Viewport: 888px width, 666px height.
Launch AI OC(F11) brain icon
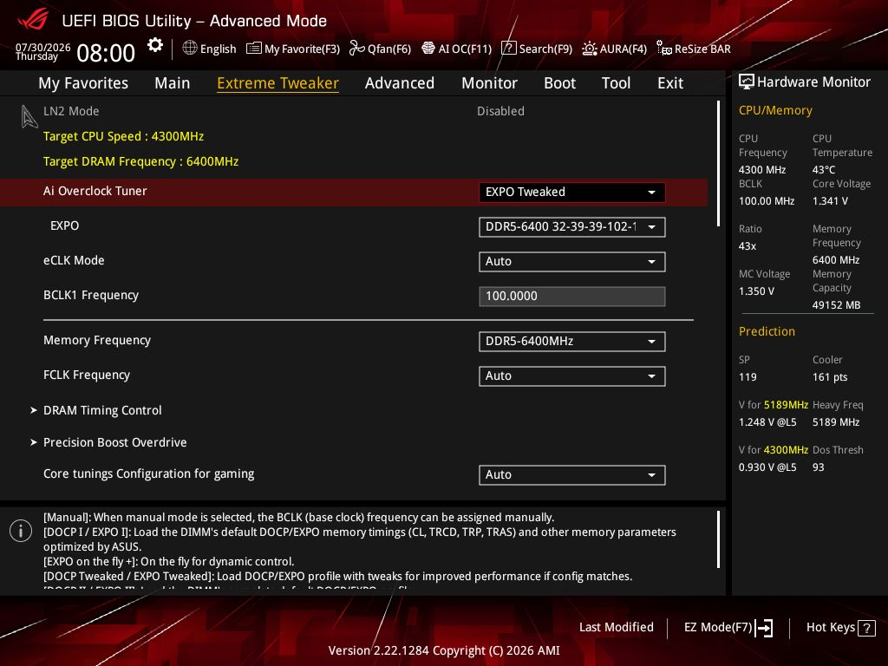(428, 49)
